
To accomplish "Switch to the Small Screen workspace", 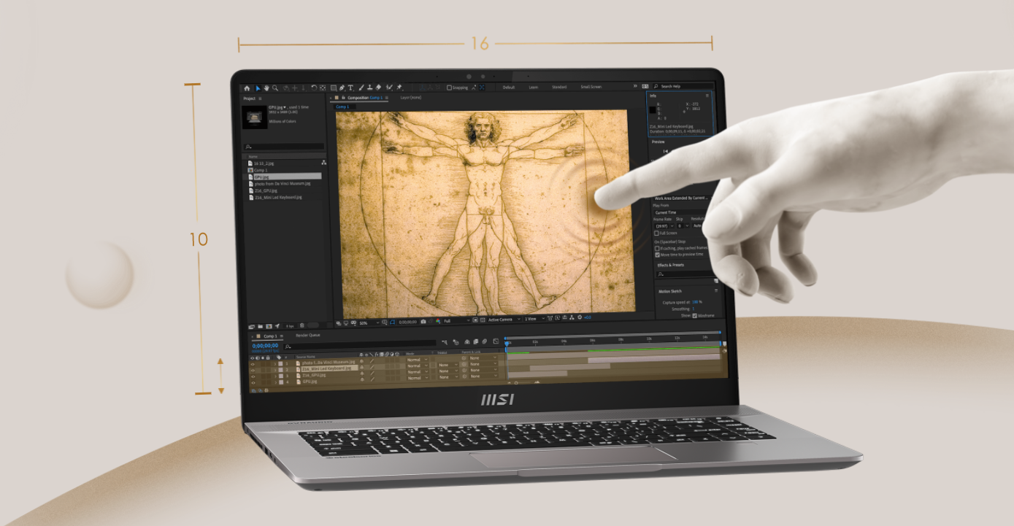I will (x=591, y=87).
